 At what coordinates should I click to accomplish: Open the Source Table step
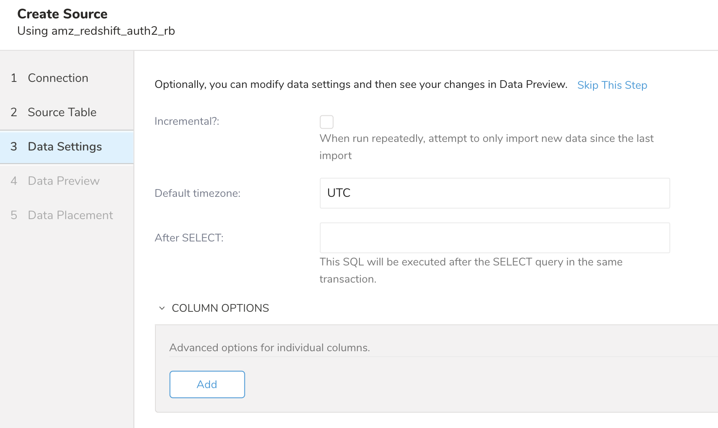click(x=62, y=112)
